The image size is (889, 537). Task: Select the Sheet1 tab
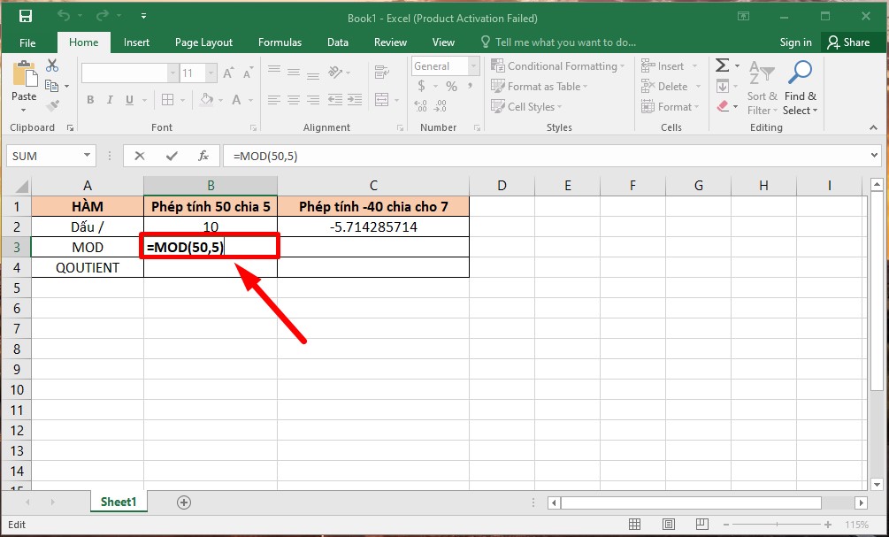point(119,502)
